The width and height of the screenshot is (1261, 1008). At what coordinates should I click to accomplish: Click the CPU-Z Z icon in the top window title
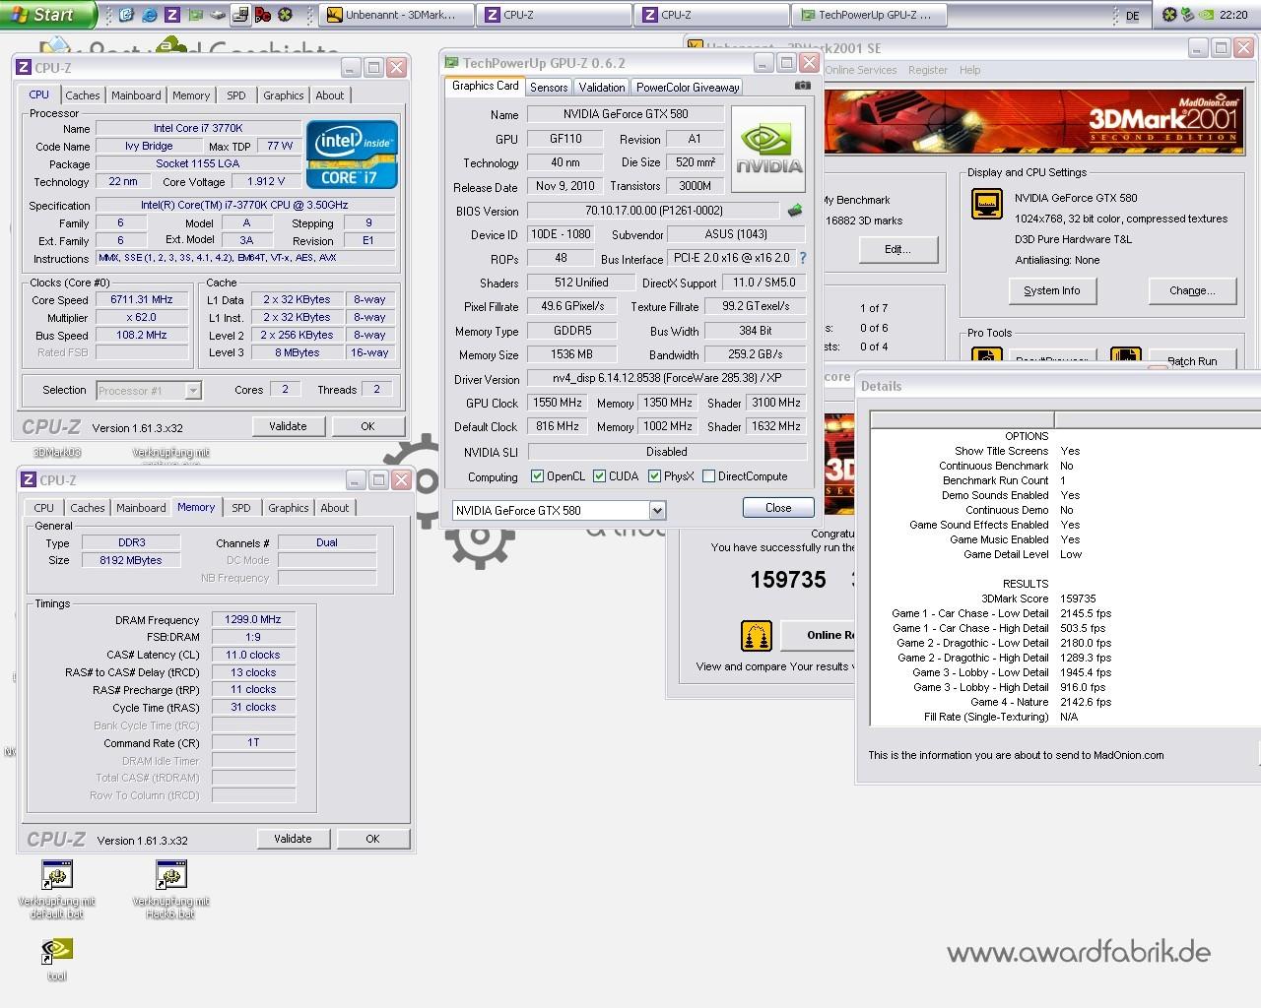click(24, 68)
